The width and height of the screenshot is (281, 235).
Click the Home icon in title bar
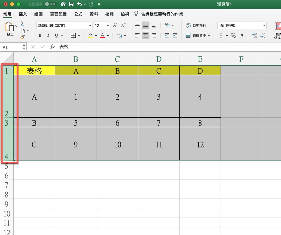click(63, 4)
